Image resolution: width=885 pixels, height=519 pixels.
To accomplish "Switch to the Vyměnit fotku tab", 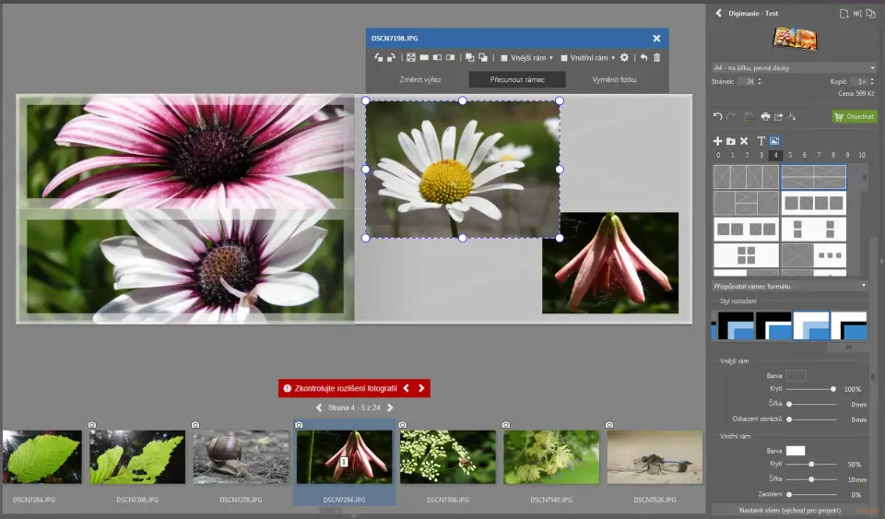I will [614, 79].
